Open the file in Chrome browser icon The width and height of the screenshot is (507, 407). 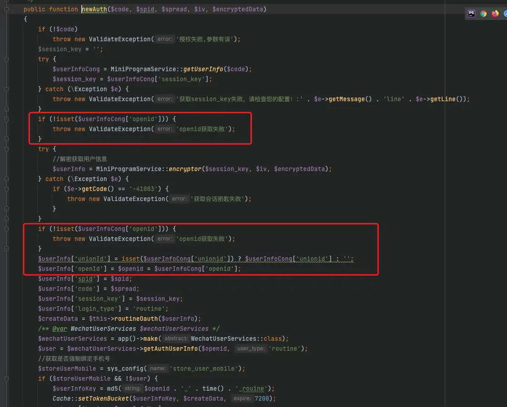click(x=483, y=14)
